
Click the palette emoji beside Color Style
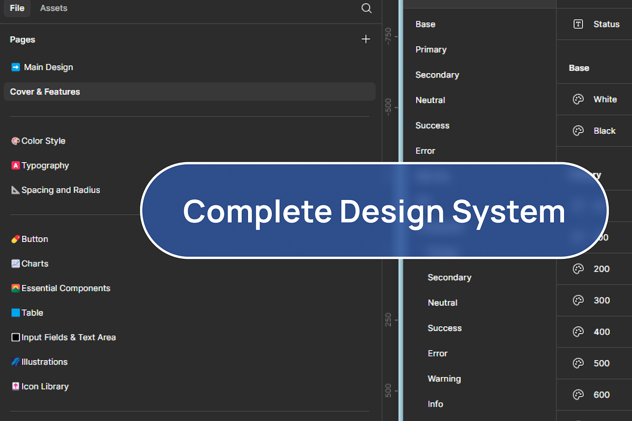16,141
